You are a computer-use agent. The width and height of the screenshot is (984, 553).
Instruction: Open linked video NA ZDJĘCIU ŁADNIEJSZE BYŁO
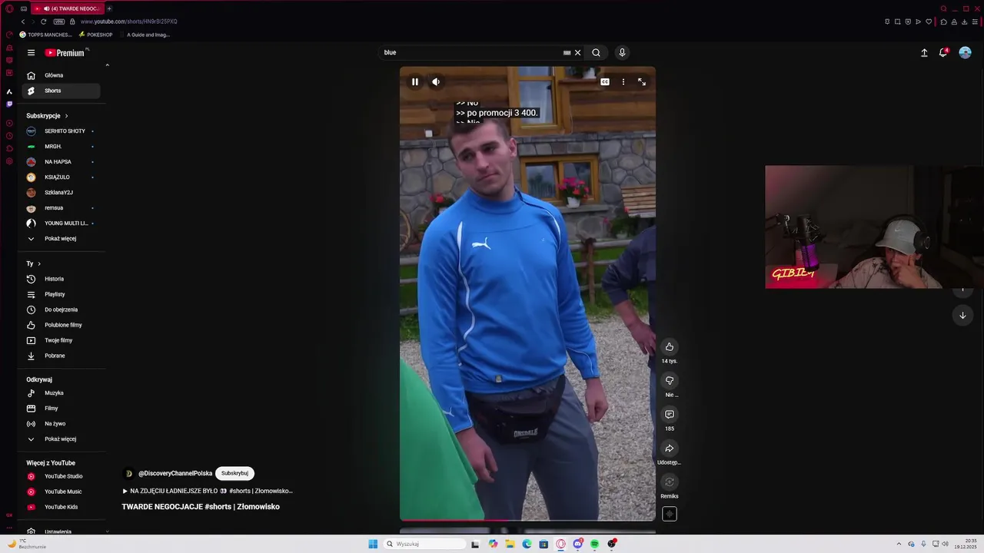click(x=208, y=491)
